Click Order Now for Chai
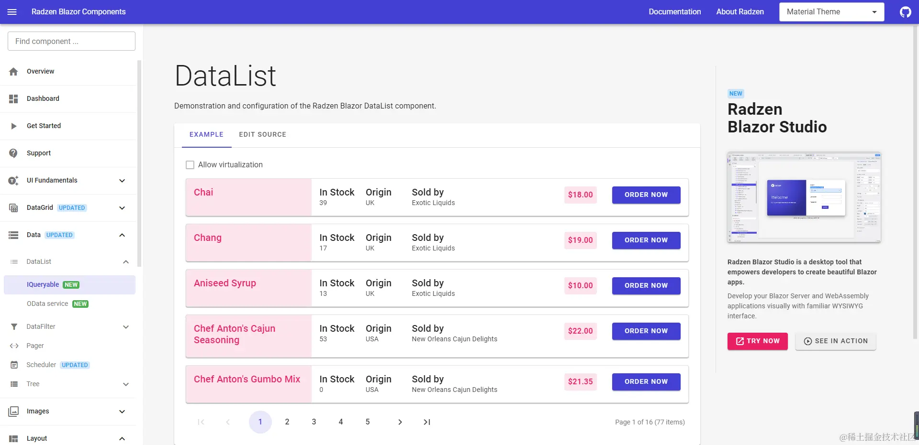The height and width of the screenshot is (445, 919). pyautogui.click(x=646, y=195)
